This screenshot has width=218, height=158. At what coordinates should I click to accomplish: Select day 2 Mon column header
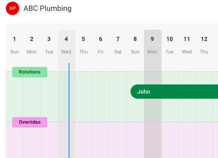click(x=32, y=45)
